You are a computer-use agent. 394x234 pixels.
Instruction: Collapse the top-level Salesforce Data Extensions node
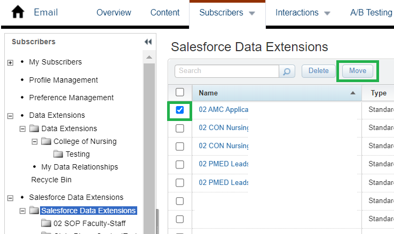(10, 198)
